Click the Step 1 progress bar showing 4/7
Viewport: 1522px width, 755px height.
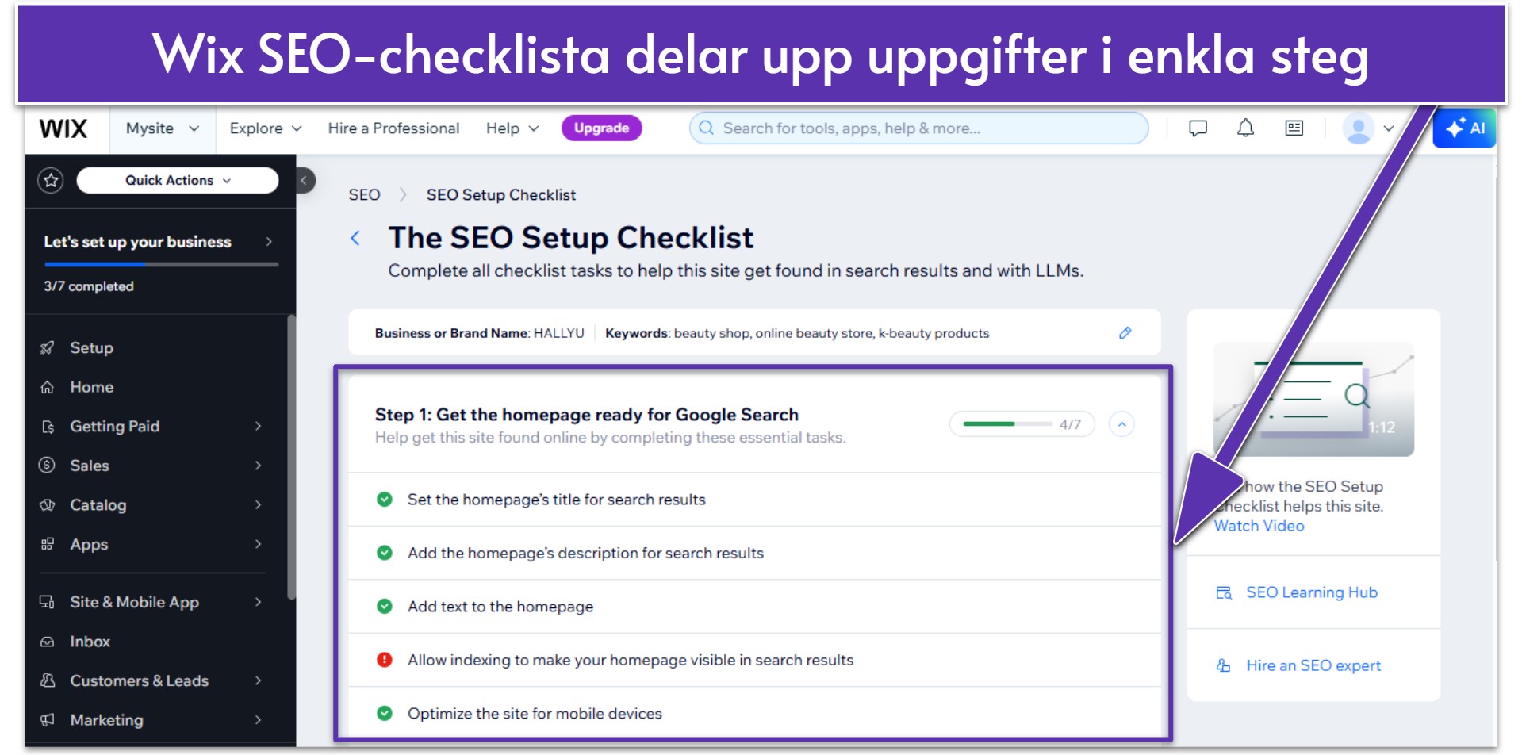[1022, 424]
